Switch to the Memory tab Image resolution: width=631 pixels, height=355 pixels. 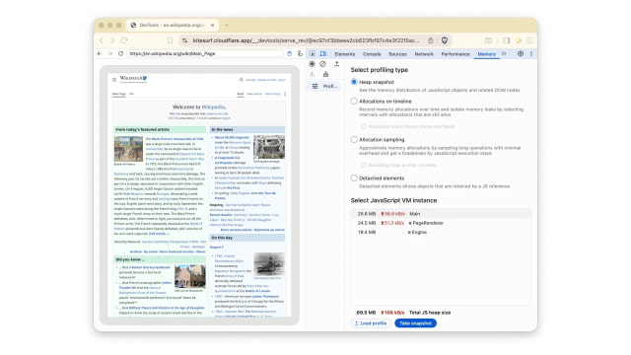coord(486,54)
